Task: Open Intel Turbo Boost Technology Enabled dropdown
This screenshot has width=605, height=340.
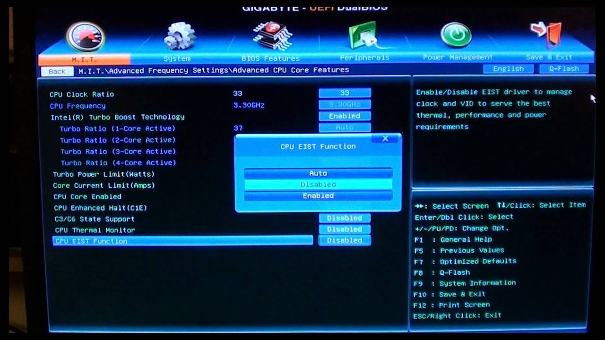Action: [x=345, y=116]
